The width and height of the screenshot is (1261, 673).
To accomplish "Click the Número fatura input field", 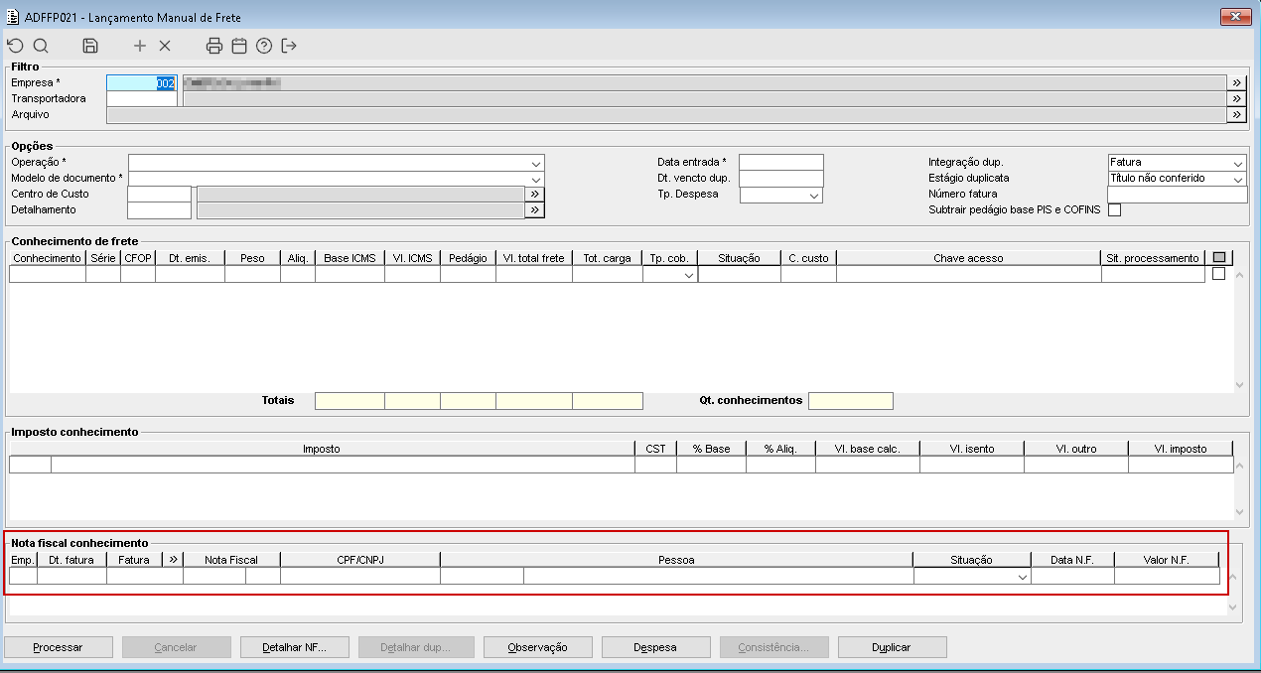I will [1177, 195].
